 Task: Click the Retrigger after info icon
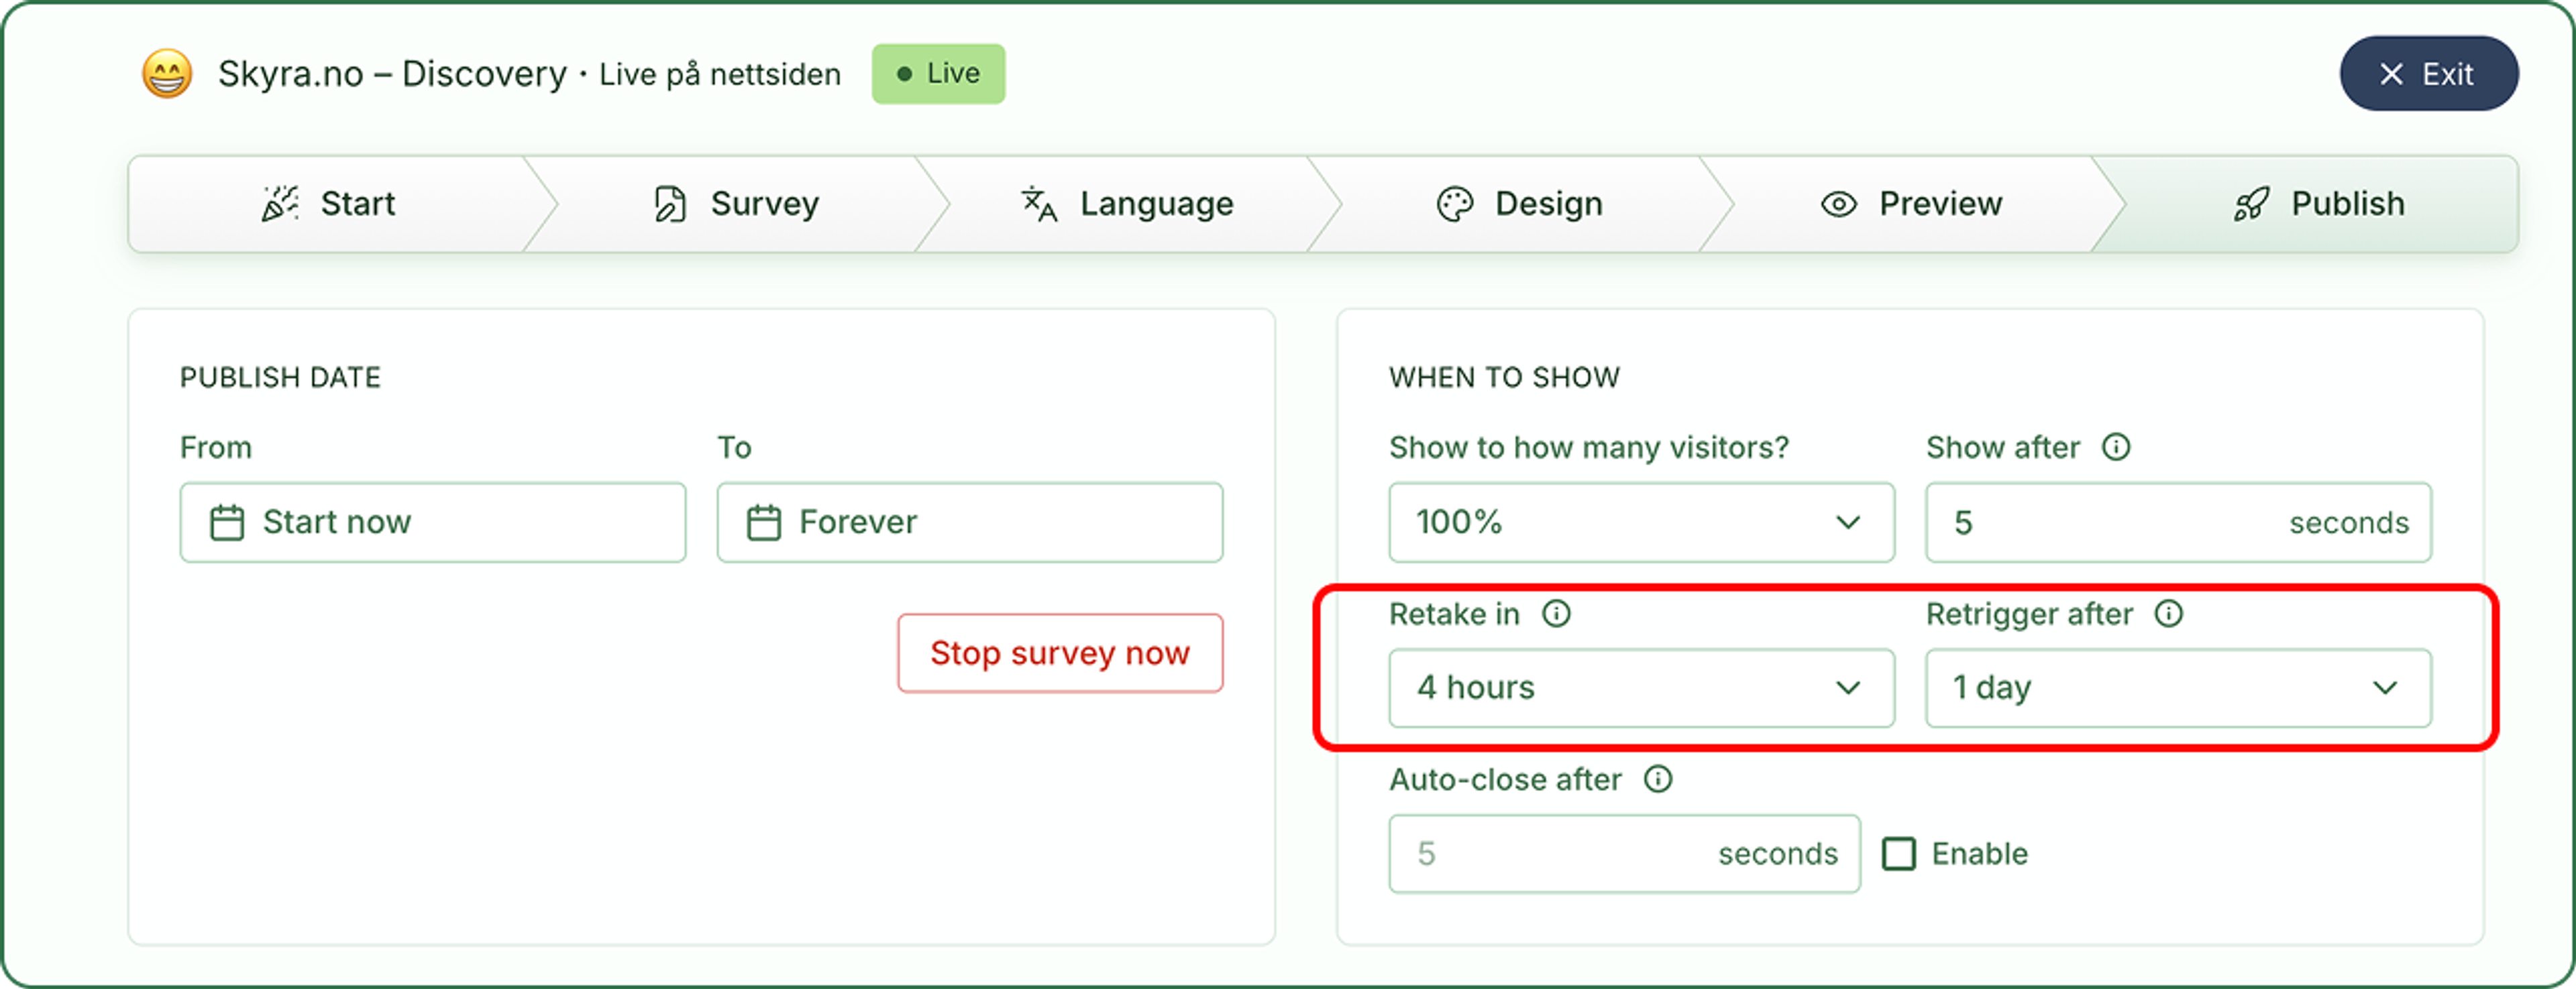tap(2168, 612)
